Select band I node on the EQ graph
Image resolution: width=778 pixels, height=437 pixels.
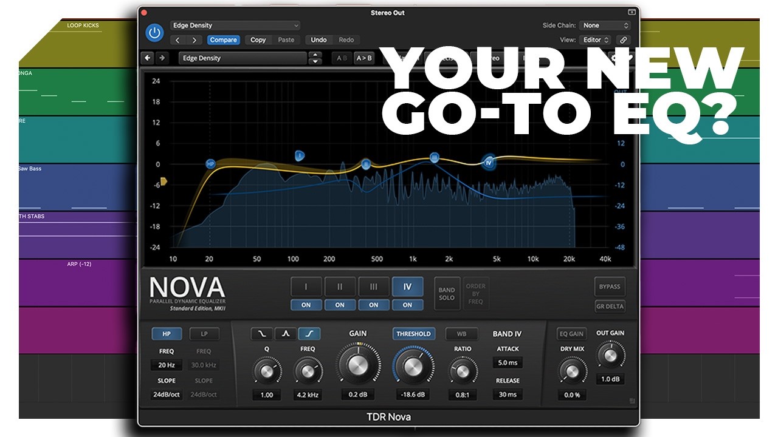click(x=299, y=156)
